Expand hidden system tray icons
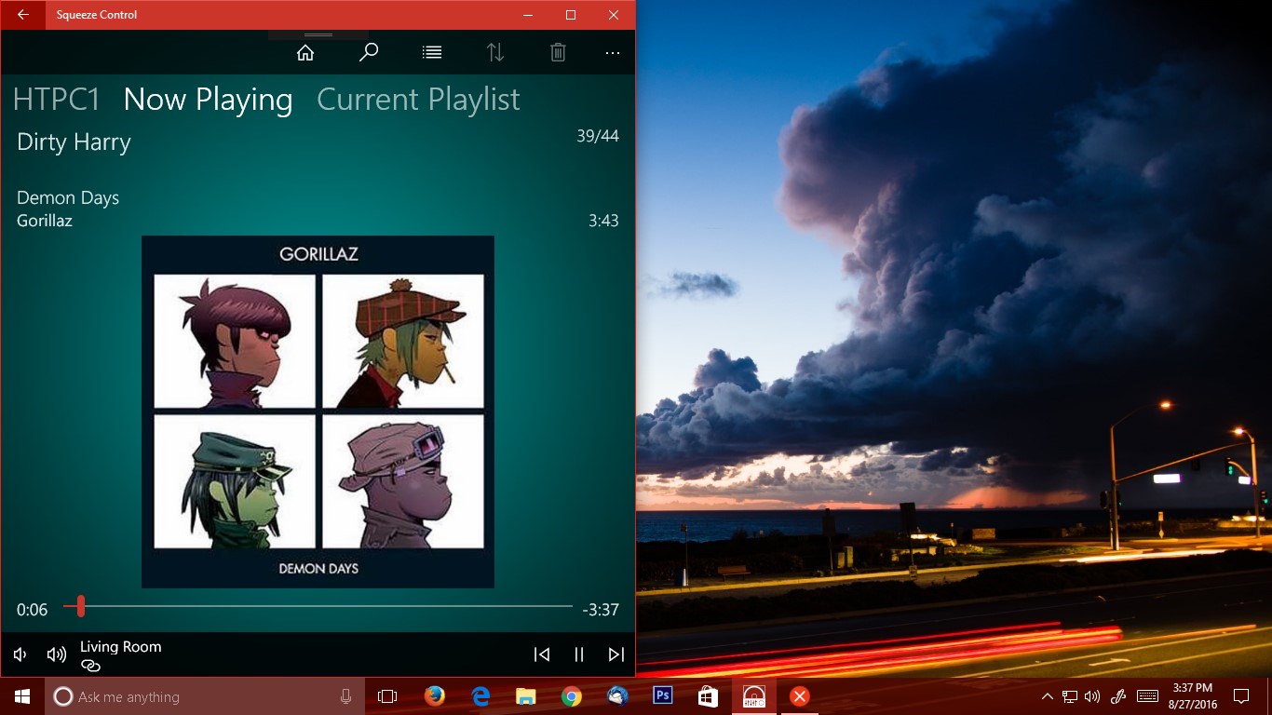1272x715 pixels. [x=1048, y=695]
